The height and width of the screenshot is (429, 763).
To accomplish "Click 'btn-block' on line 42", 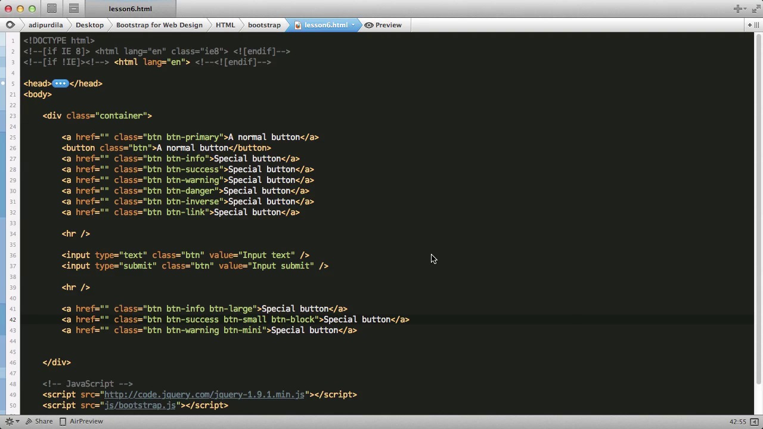I will (x=293, y=319).
